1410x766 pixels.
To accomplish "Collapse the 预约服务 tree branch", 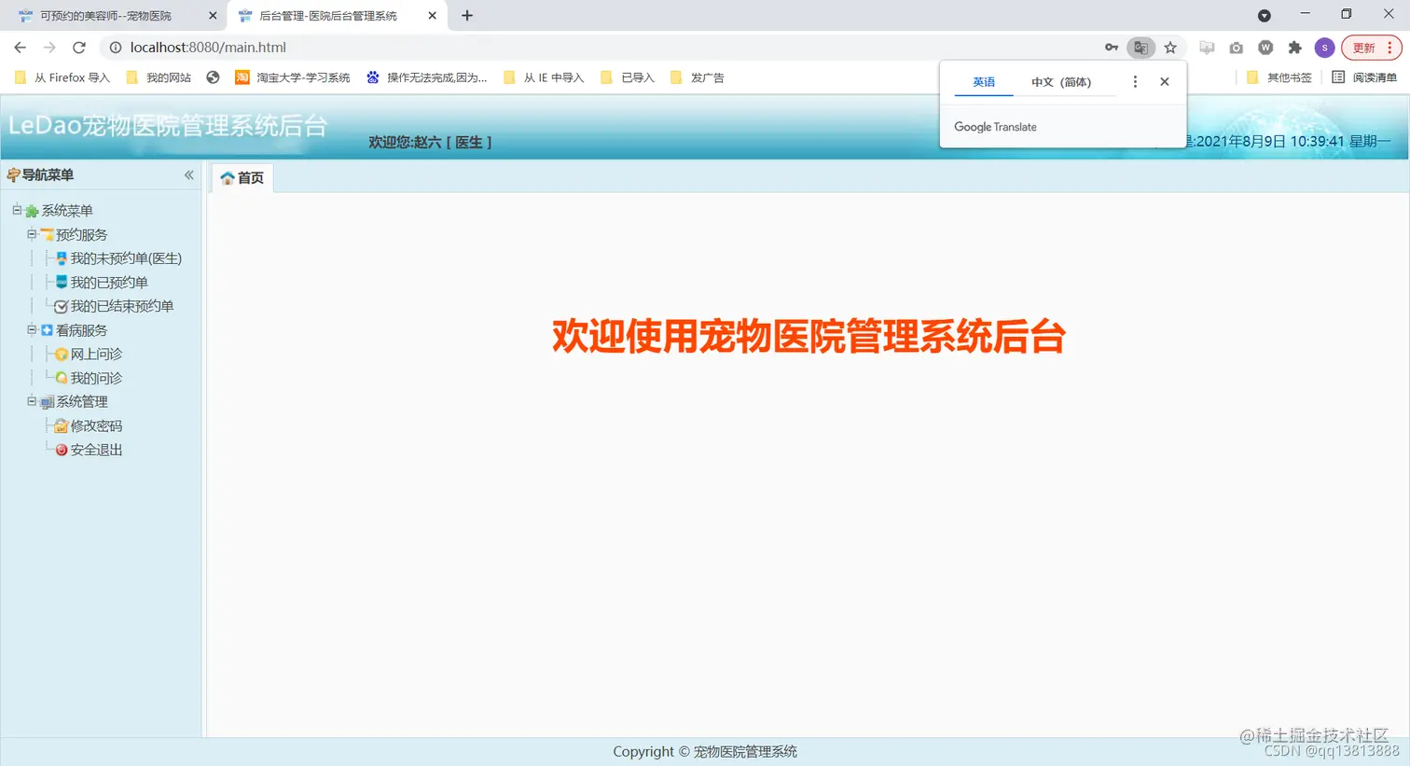I will coord(31,234).
